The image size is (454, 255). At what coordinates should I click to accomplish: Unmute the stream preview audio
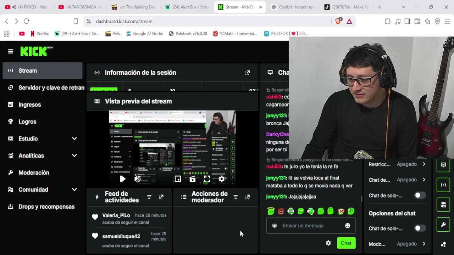138,179
